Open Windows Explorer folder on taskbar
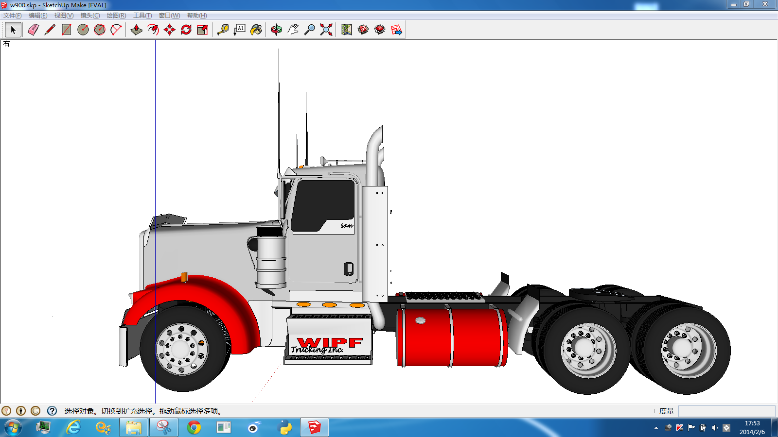Image resolution: width=778 pixels, height=437 pixels. (x=134, y=428)
